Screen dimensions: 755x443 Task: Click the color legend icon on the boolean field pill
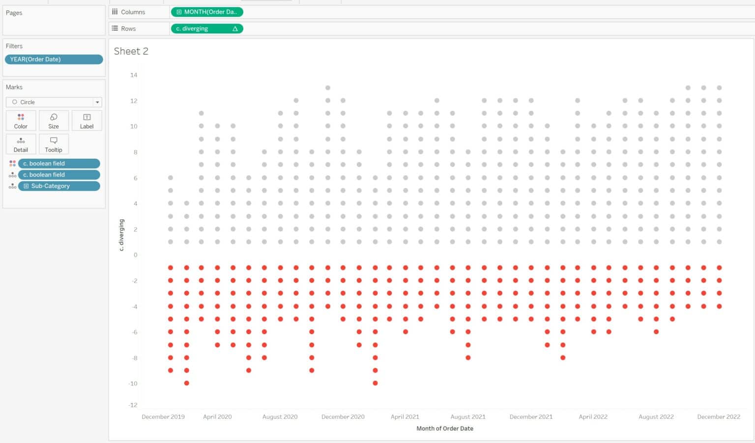point(12,163)
